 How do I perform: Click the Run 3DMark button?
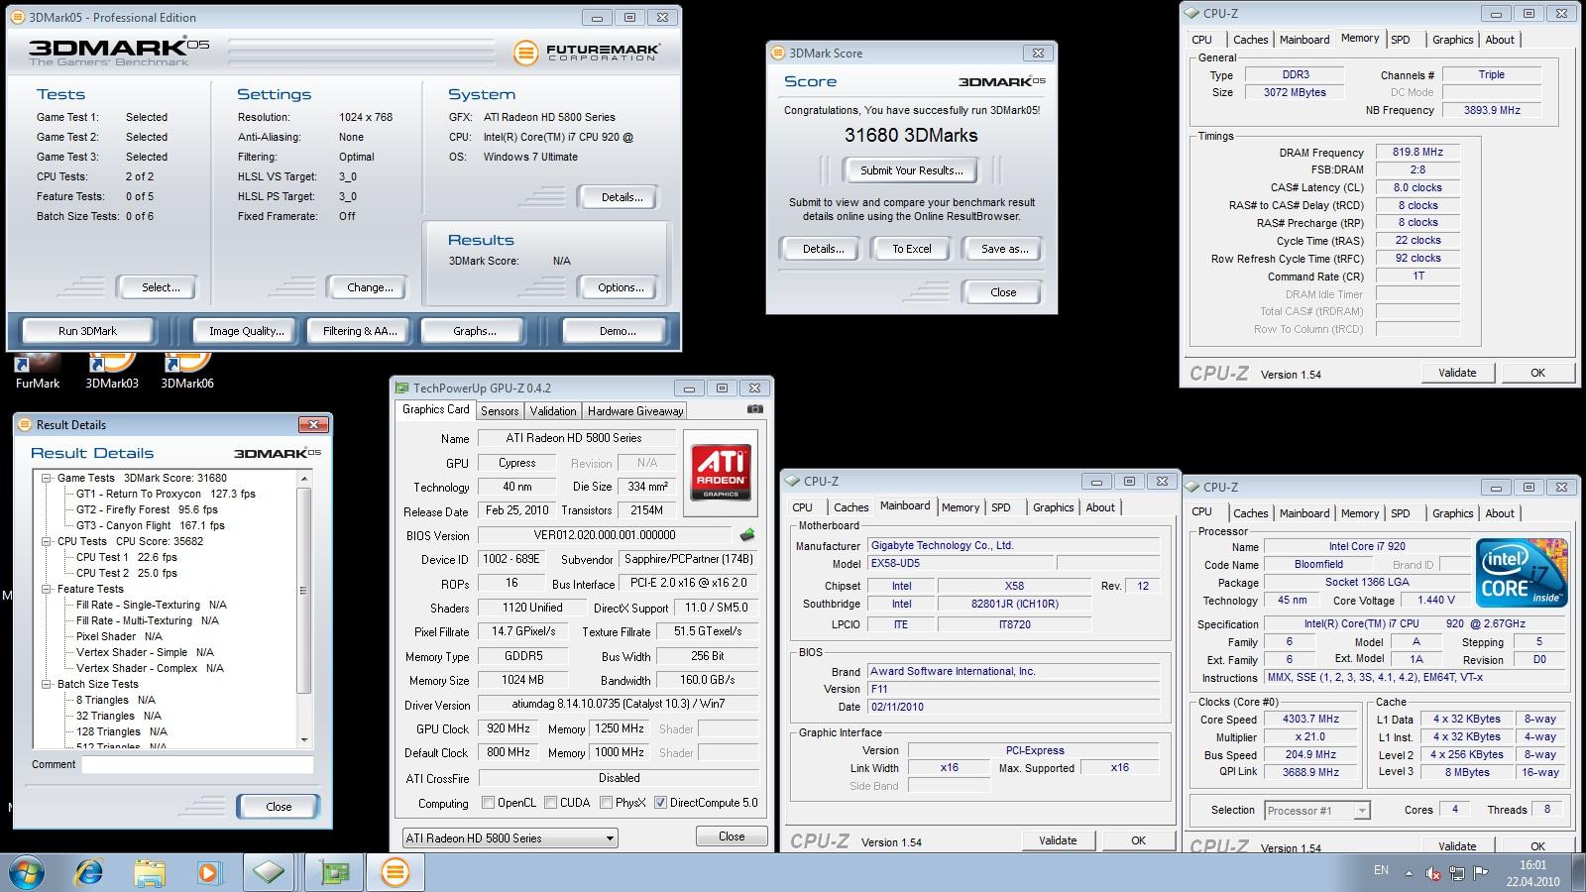click(x=87, y=331)
